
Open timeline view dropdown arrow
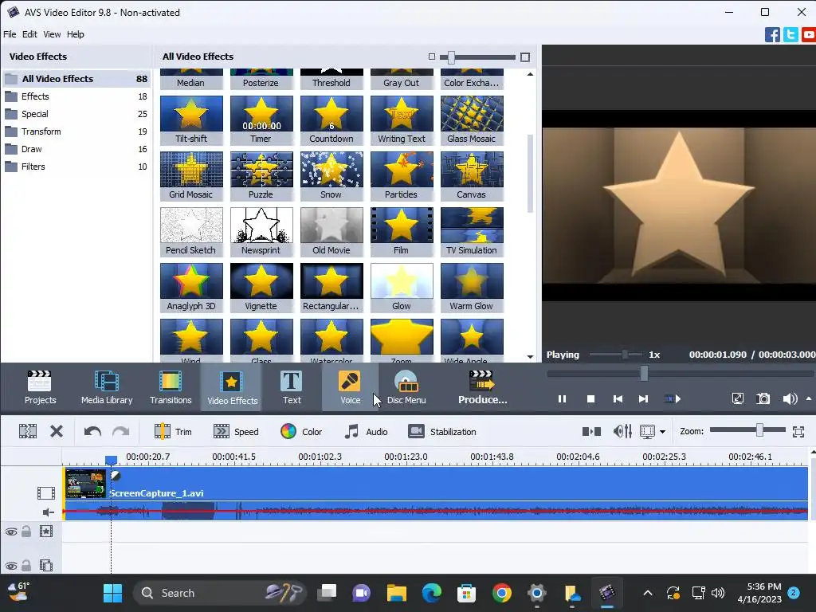(x=662, y=432)
